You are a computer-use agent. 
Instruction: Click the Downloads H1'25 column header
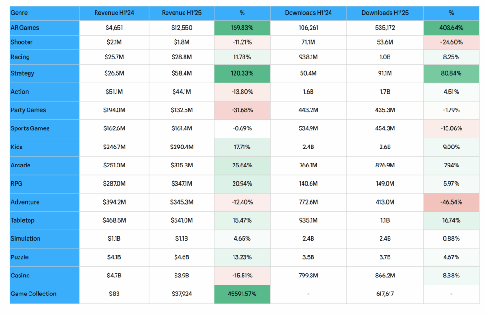click(385, 13)
